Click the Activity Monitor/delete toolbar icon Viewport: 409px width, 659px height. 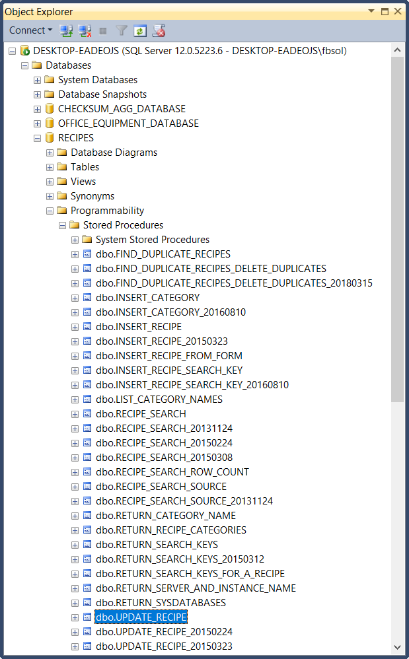[x=159, y=30]
